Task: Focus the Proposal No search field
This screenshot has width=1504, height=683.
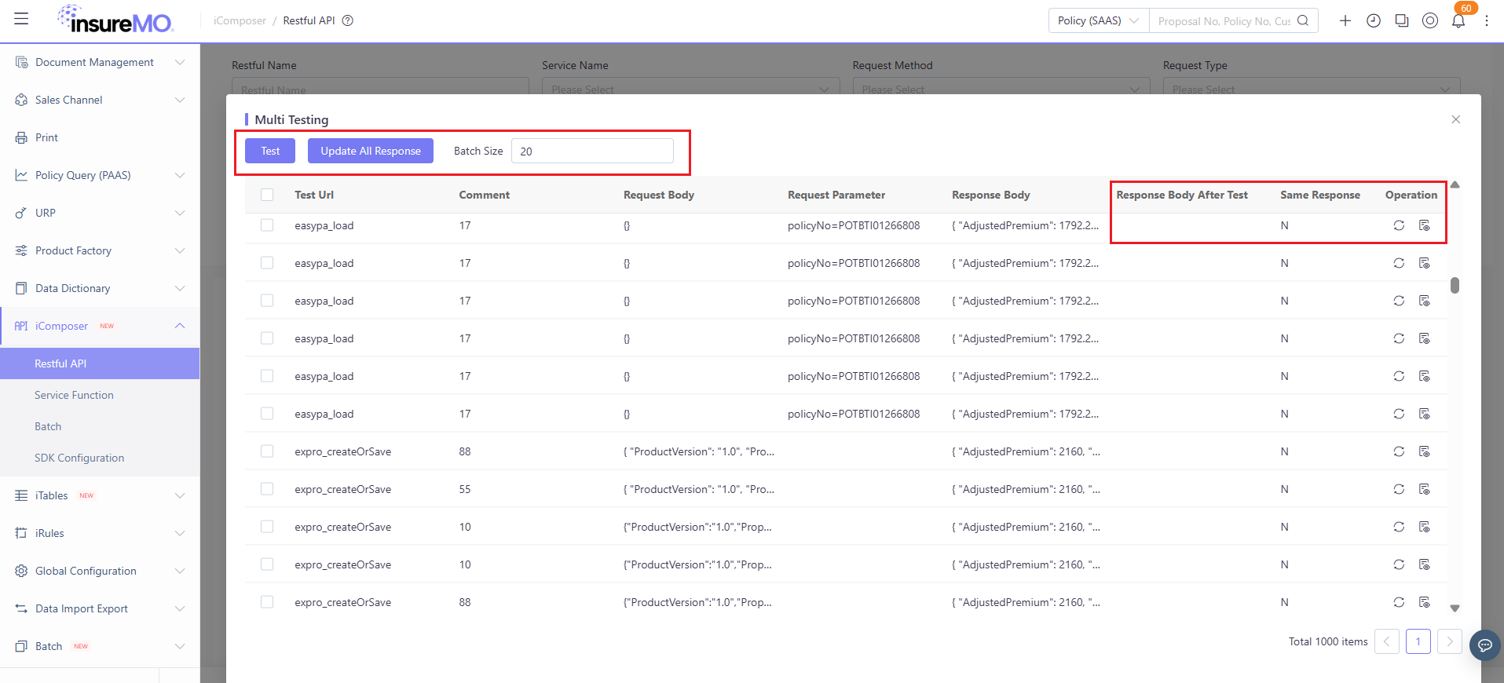Action: [1224, 20]
